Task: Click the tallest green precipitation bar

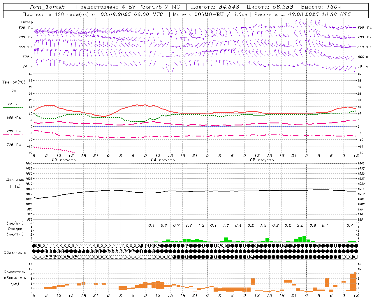Action: [x=304, y=239]
